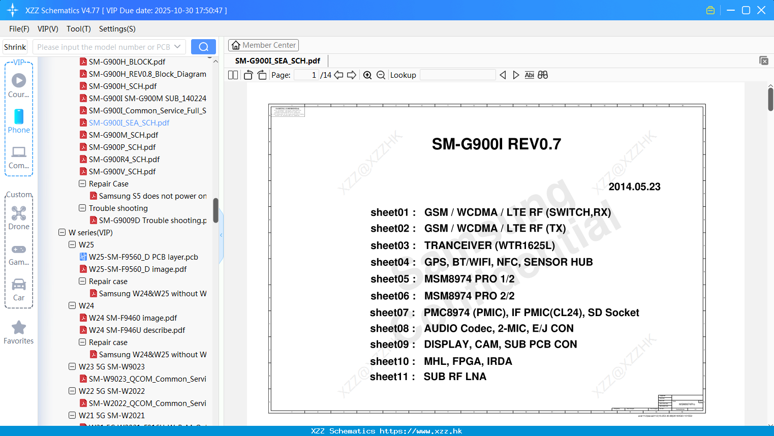
Task: Toggle two-page layout view icon
Action: (233, 75)
